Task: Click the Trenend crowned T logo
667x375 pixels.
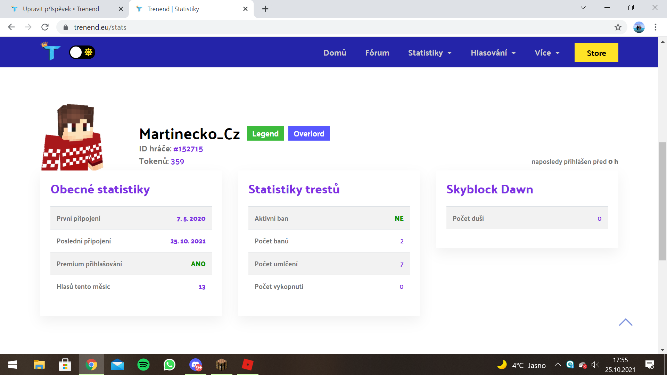Action: (x=51, y=51)
